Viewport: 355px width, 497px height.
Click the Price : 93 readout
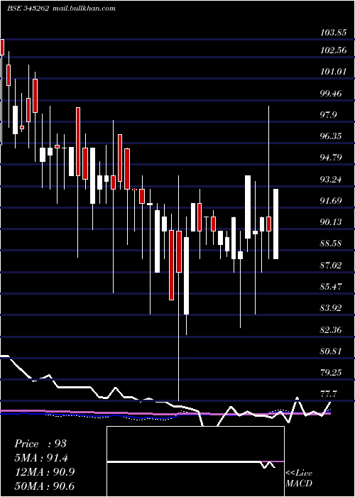[x=40, y=444]
